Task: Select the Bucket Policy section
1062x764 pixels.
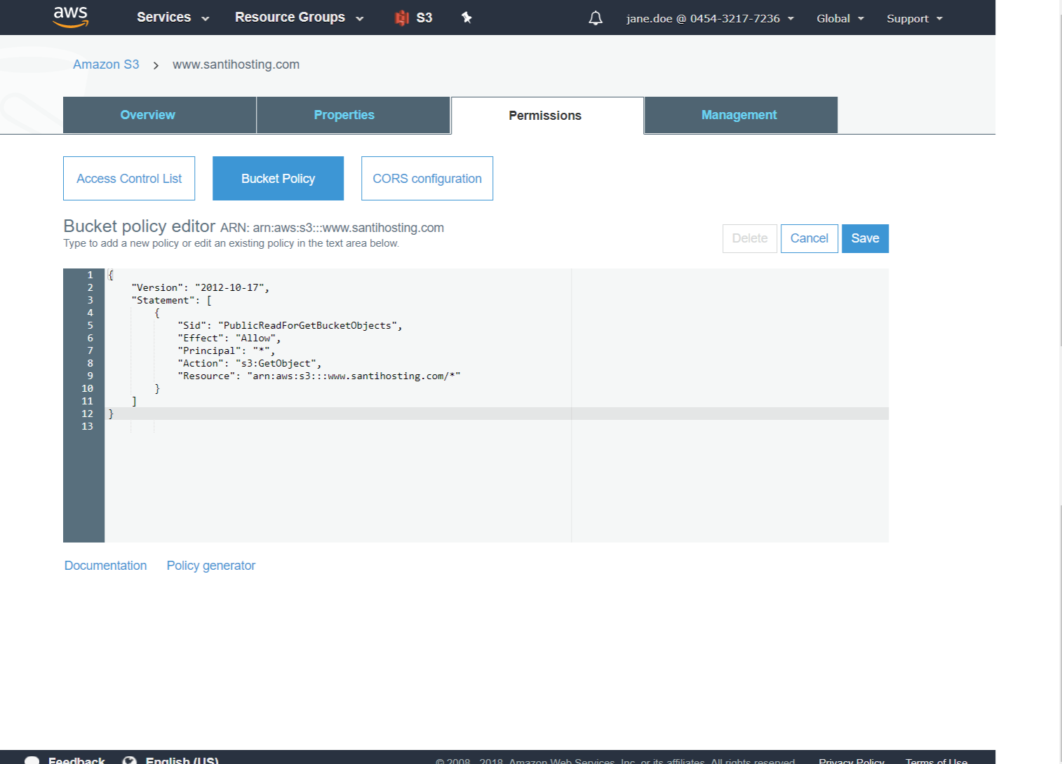Action: [278, 179]
